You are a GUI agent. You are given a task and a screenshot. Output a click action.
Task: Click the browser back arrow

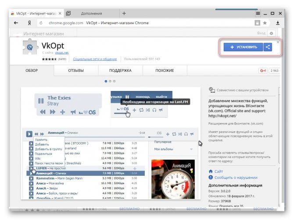tap(16, 23)
